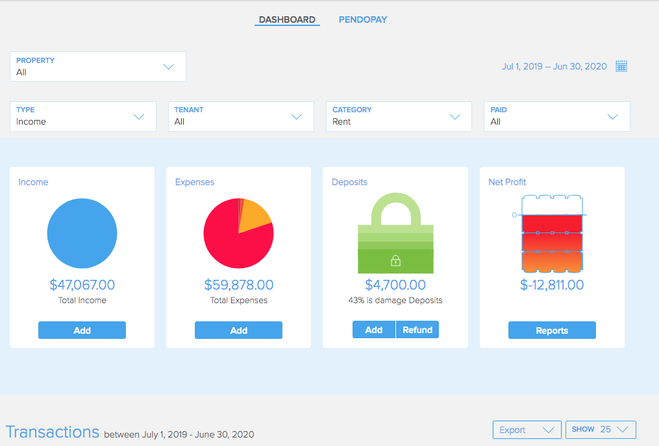Click the date range Jul 1, 2019 – Jun 30, 2020
This screenshot has width=659, height=446.
554,66
